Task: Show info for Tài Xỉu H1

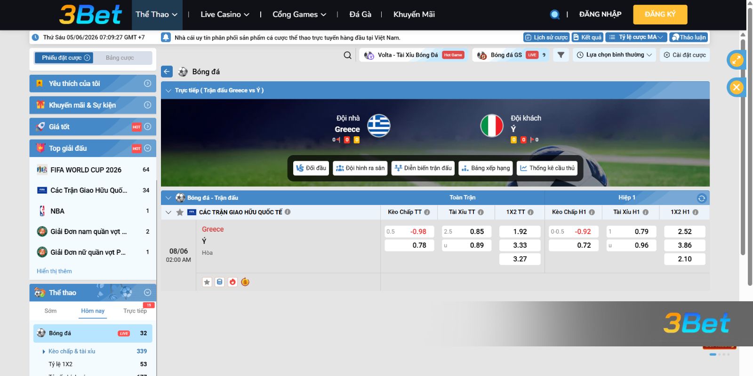Action: (645, 212)
